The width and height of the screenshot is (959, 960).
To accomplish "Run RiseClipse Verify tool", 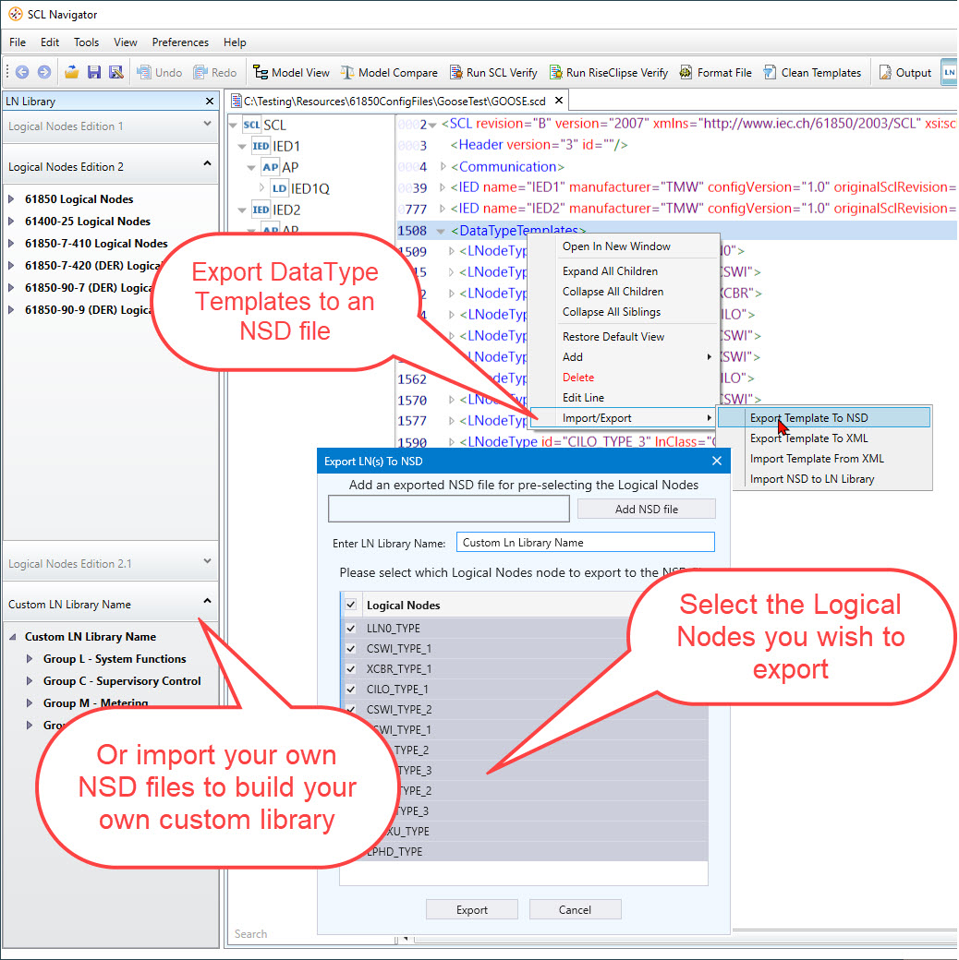I will pyautogui.click(x=556, y=72).
